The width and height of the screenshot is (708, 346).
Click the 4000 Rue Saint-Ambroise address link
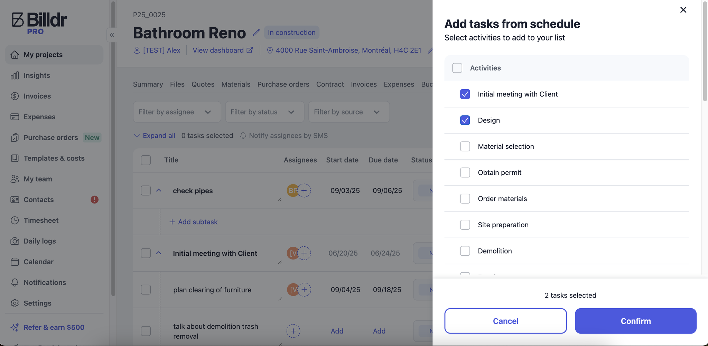click(348, 51)
